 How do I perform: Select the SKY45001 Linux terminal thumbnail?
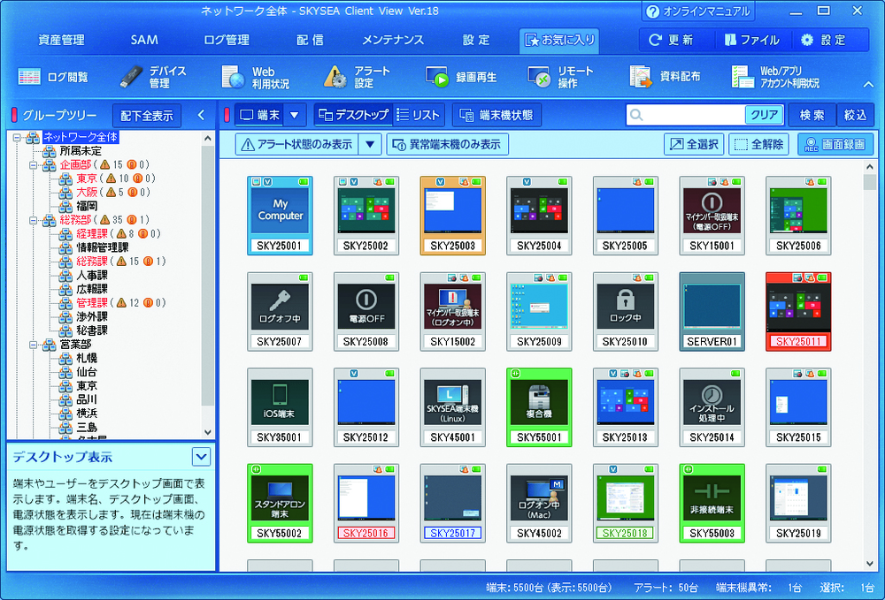pyautogui.click(x=452, y=407)
